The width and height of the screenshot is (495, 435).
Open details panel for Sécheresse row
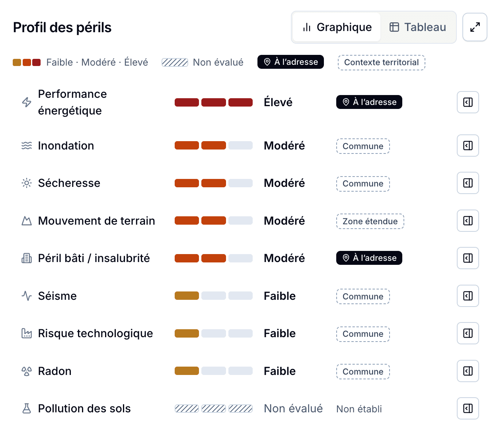pyautogui.click(x=468, y=183)
